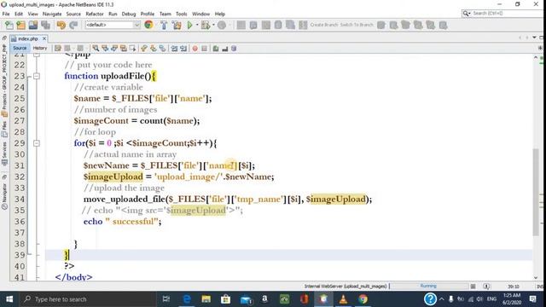Image resolution: width=546 pixels, height=307 pixels.
Task: Click Create Branch in the toolbar
Action: pos(324,25)
